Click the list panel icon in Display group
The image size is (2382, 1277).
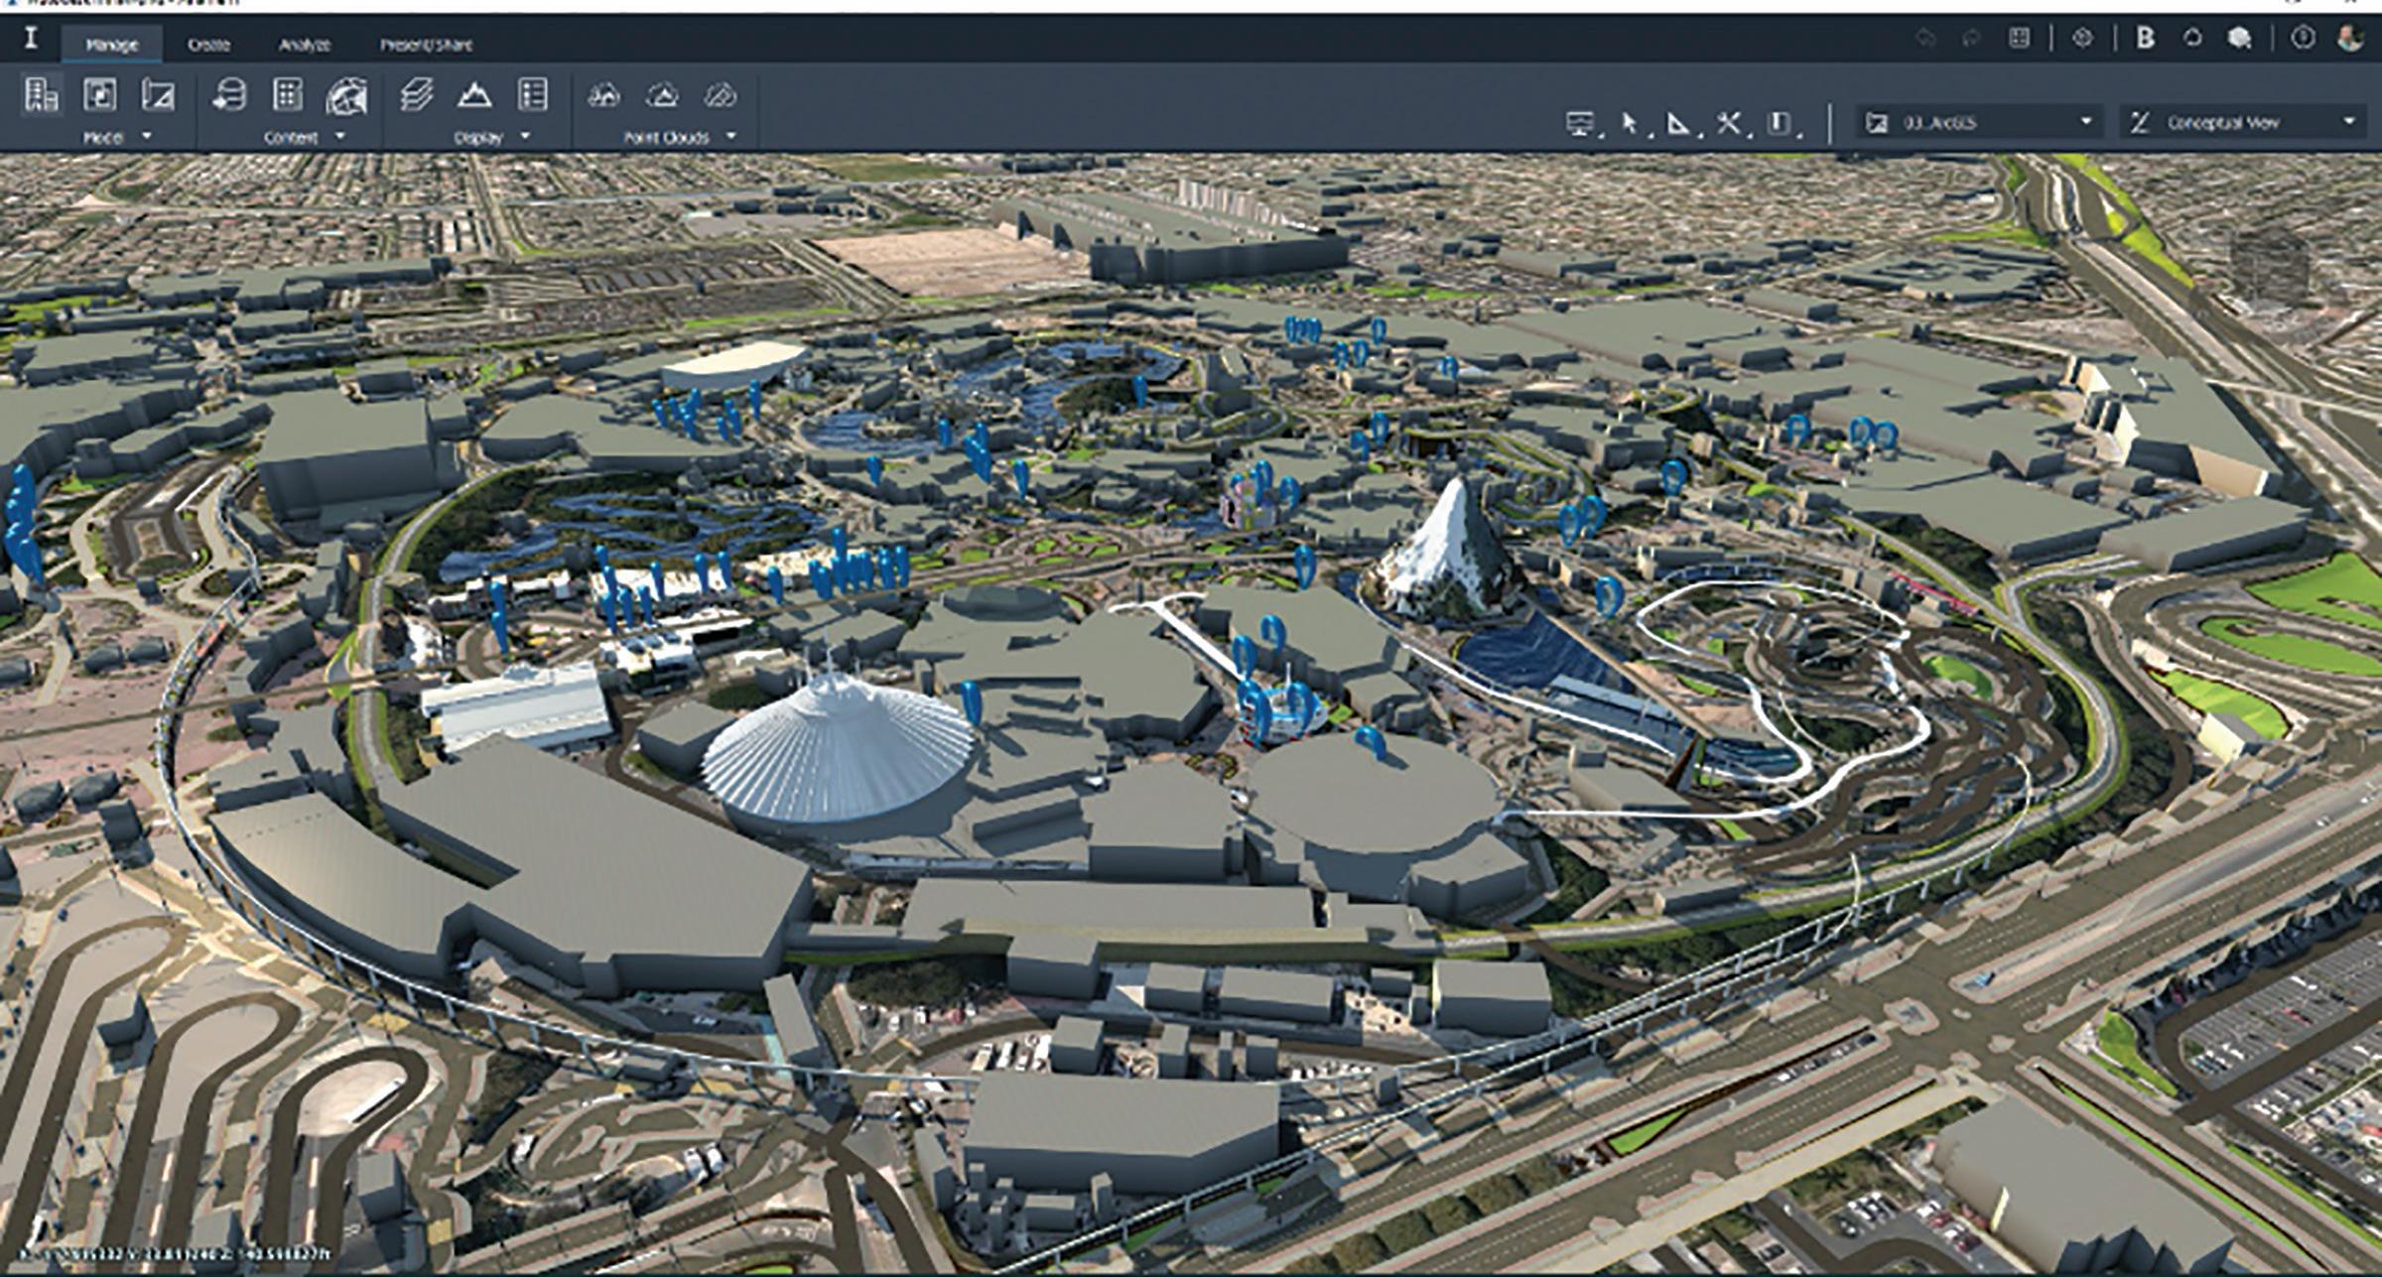(x=533, y=95)
